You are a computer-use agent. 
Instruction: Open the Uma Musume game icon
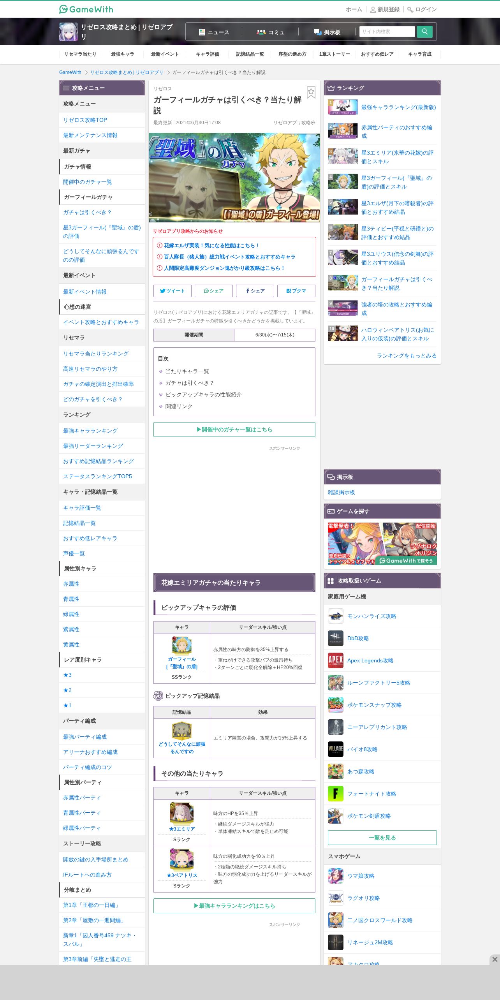click(335, 876)
